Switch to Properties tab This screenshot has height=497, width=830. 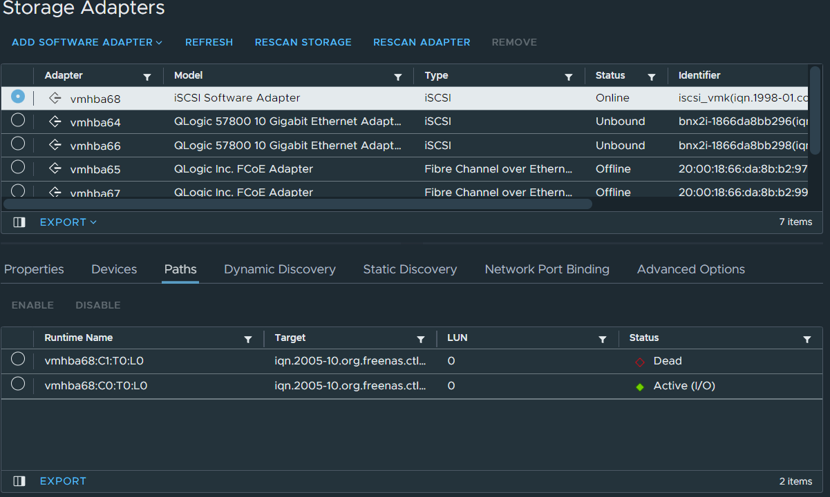pos(34,269)
